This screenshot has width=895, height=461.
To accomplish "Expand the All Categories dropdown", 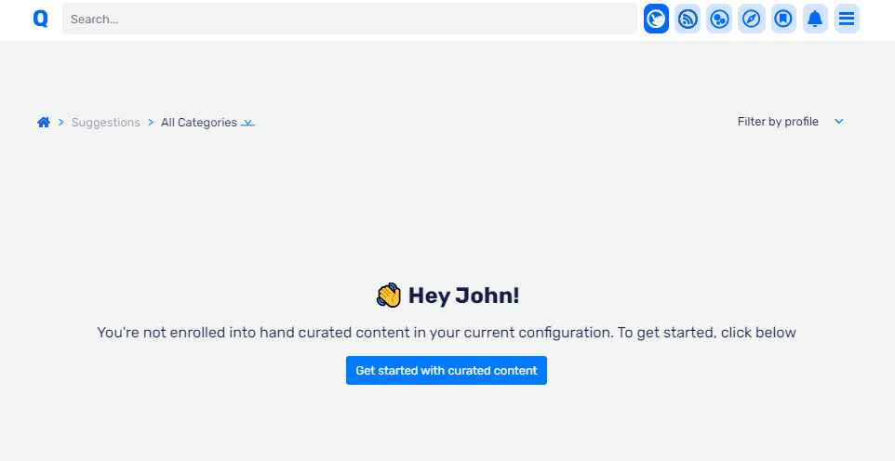I will click(207, 123).
